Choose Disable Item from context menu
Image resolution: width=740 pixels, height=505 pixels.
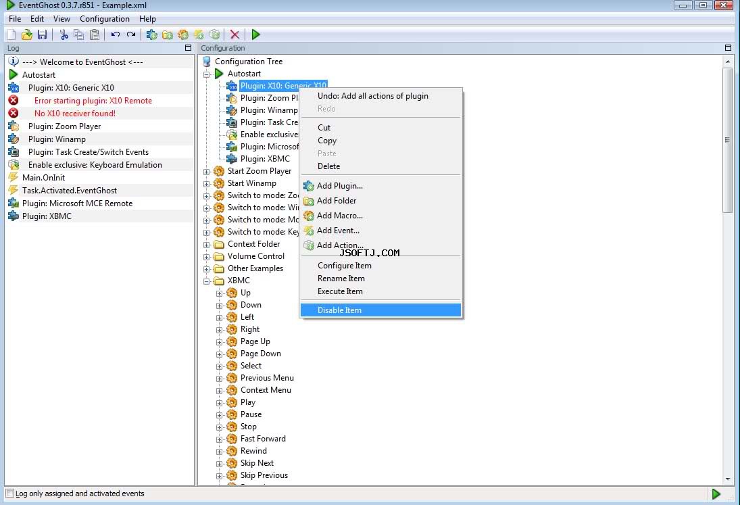pos(380,310)
